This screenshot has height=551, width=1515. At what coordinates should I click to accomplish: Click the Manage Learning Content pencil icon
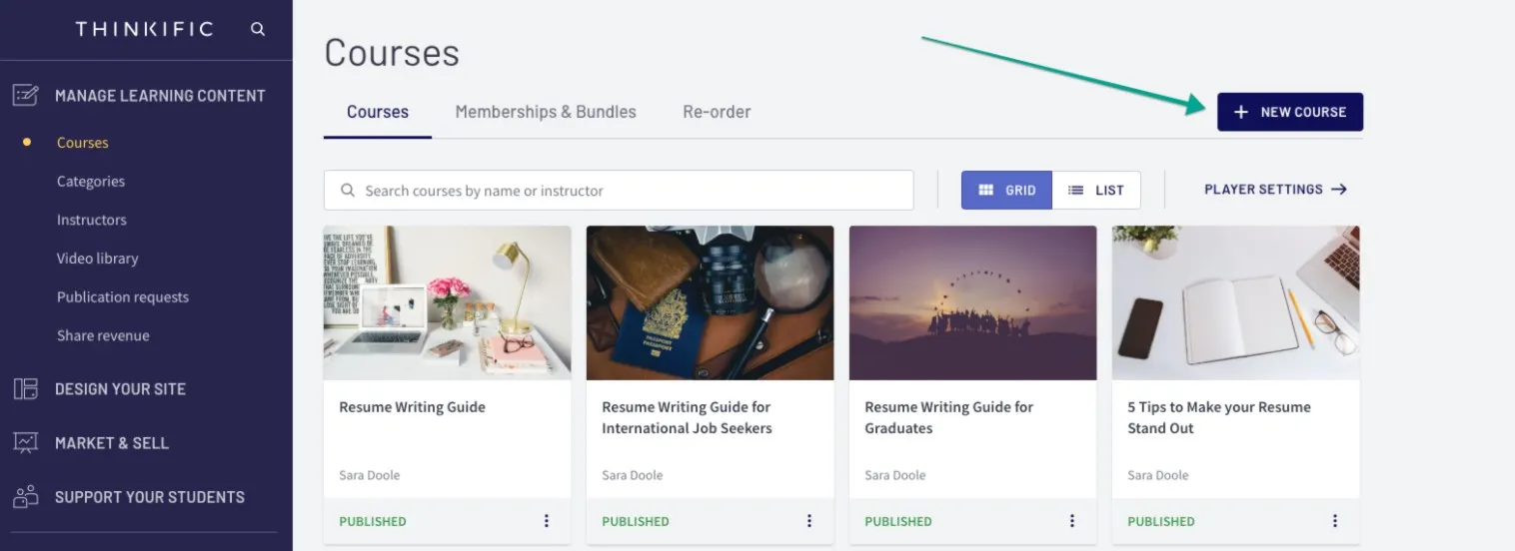[26, 96]
